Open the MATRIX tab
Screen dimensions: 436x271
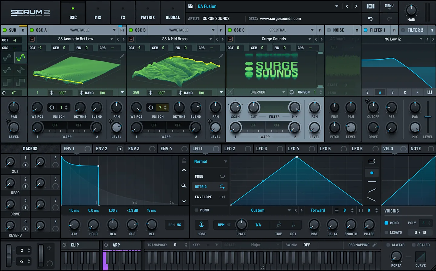pyautogui.click(x=148, y=12)
